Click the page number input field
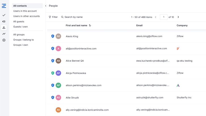The image size is (206, 116). coord(163,17)
